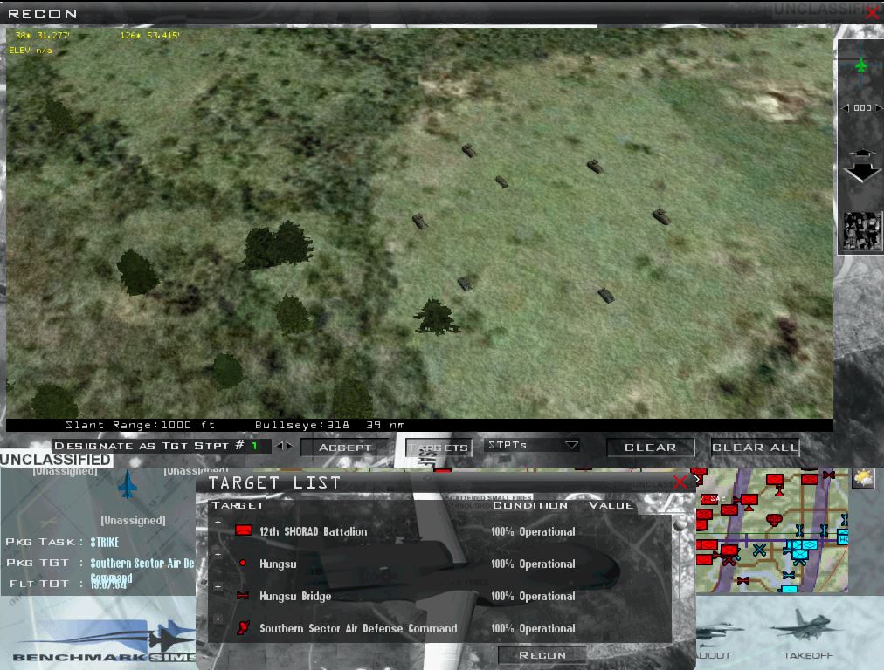Close the Recon window
Image resolution: width=884 pixels, height=670 pixels.
pyautogui.click(x=873, y=12)
